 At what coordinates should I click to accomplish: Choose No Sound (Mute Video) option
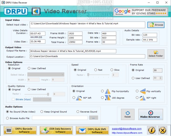pyautogui.click(x=7, y=112)
